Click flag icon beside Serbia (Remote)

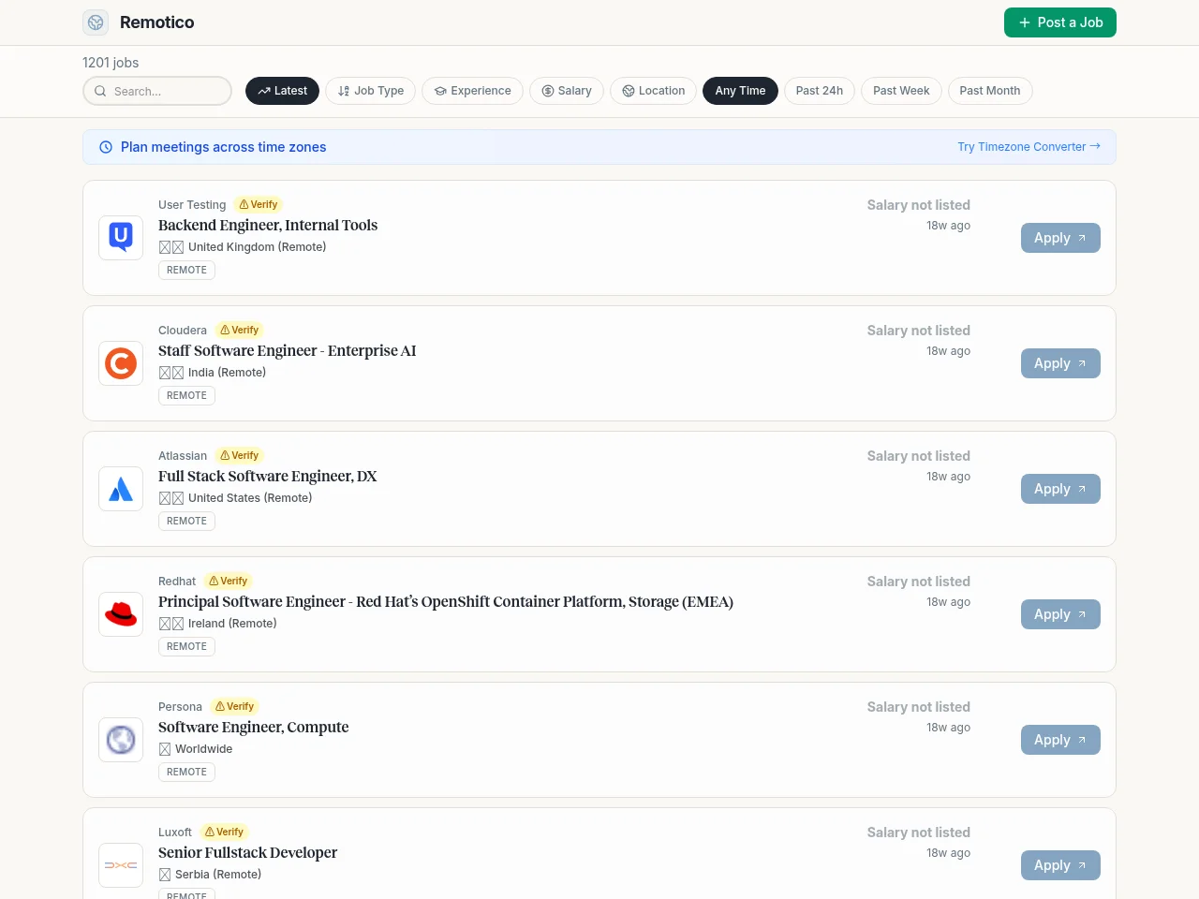[x=165, y=875]
